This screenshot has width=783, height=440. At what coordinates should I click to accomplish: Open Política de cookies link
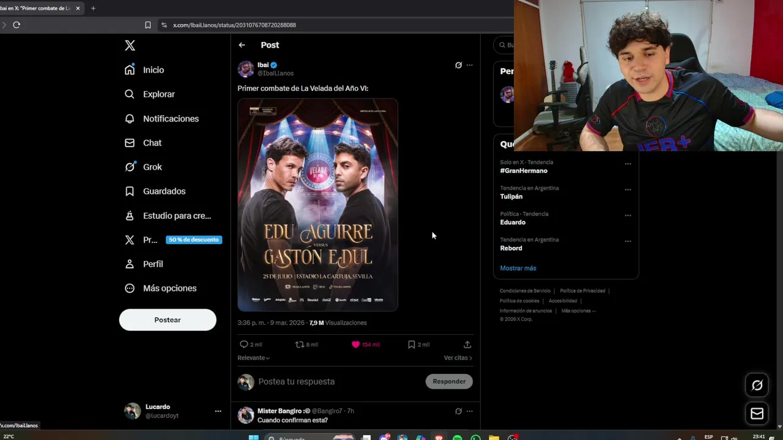[519, 301]
